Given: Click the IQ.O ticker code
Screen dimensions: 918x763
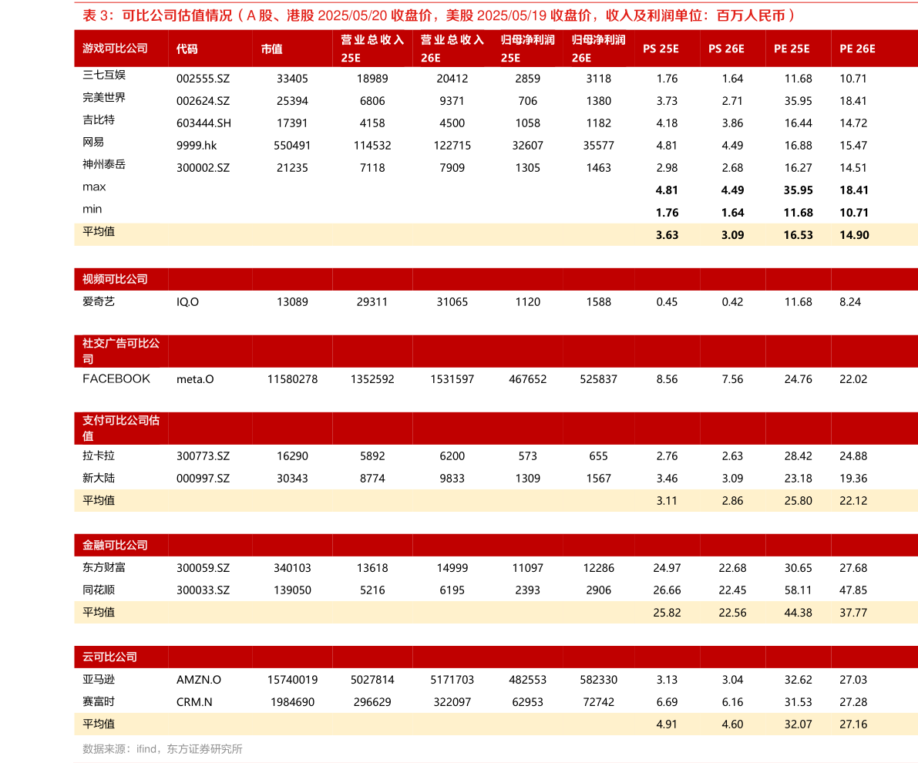Looking at the screenshot, I should 187,302.
